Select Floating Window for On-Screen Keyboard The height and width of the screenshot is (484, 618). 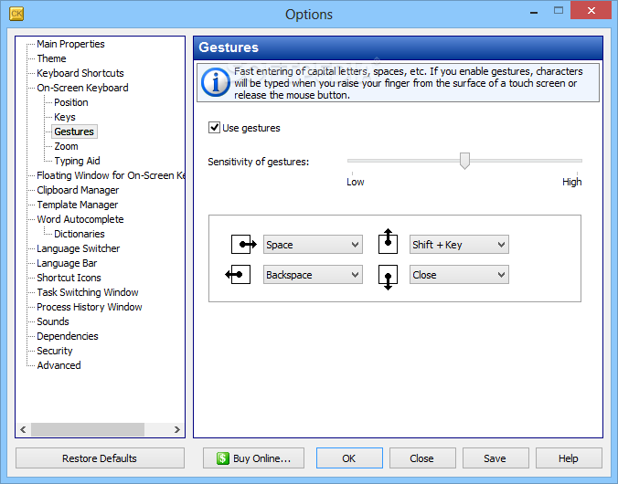[x=111, y=175]
